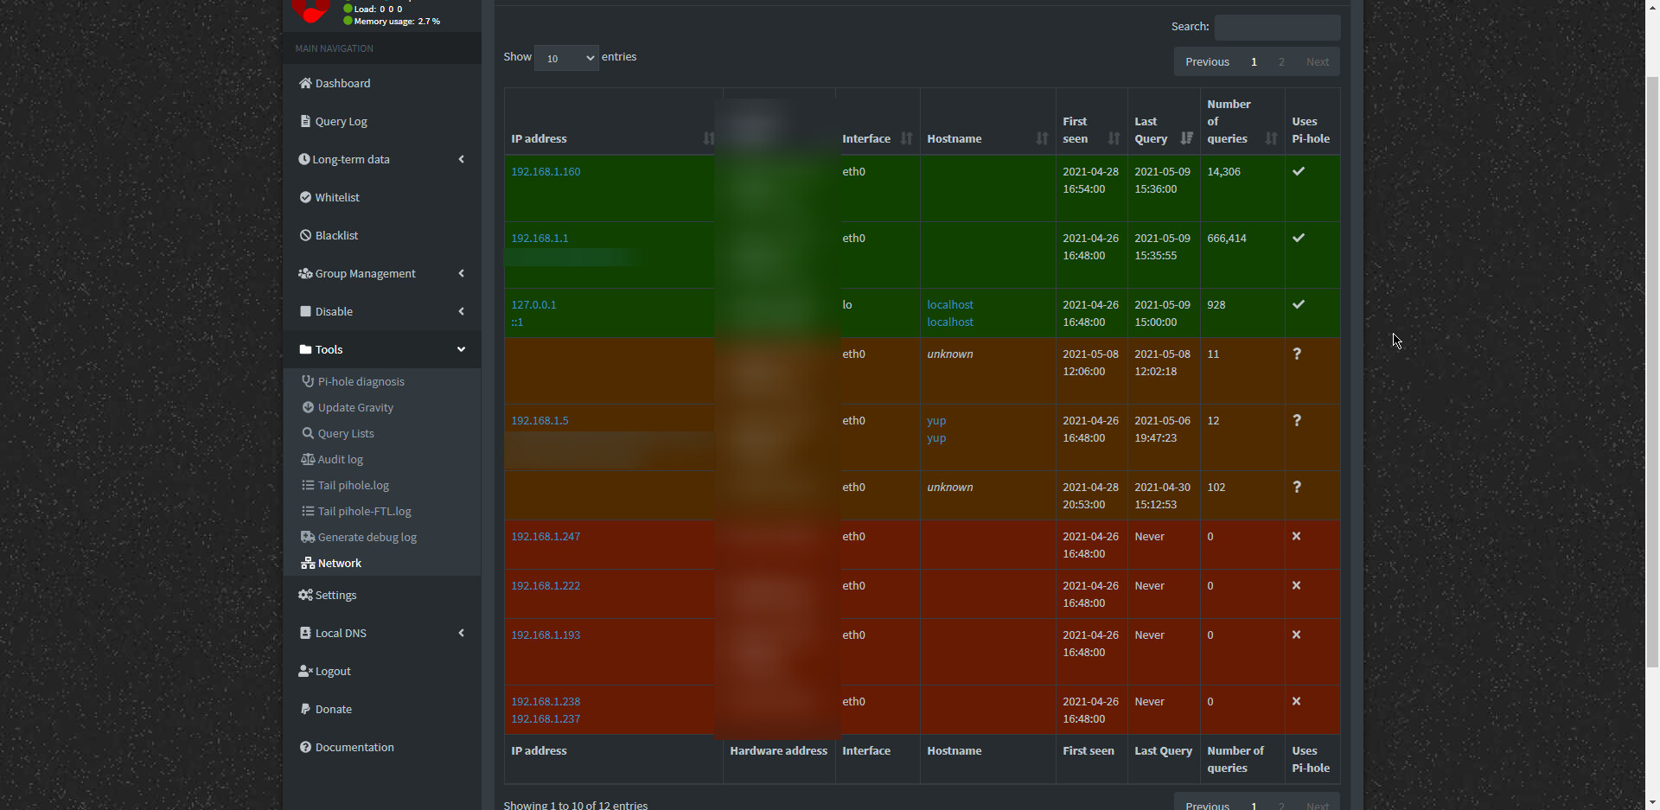Click the Whitelist checkmark icon

(x=305, y=197)
